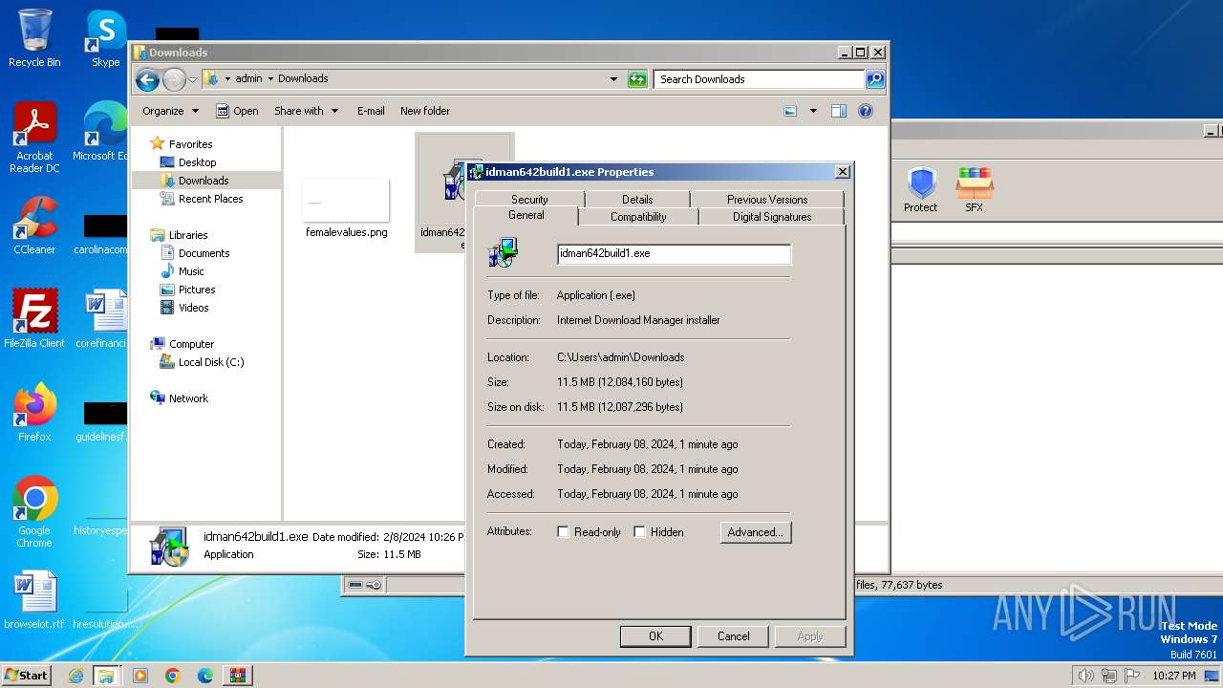The width and height of the screenshot is (1223, 688).
Task: Select Documents library
Action: click(x=204, y=253)
